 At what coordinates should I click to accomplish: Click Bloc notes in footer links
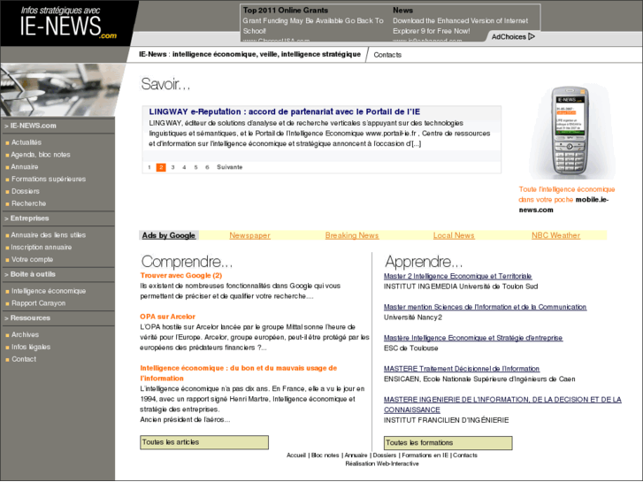325,455
